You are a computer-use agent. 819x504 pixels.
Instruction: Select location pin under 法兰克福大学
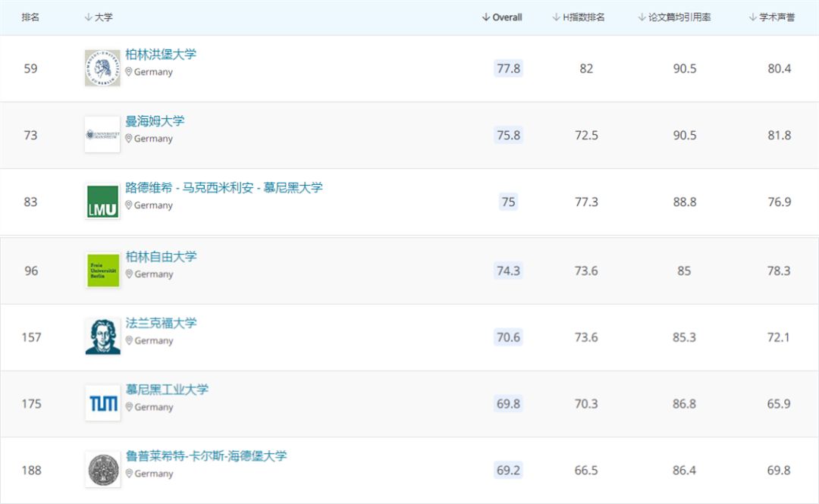[129, 340]
